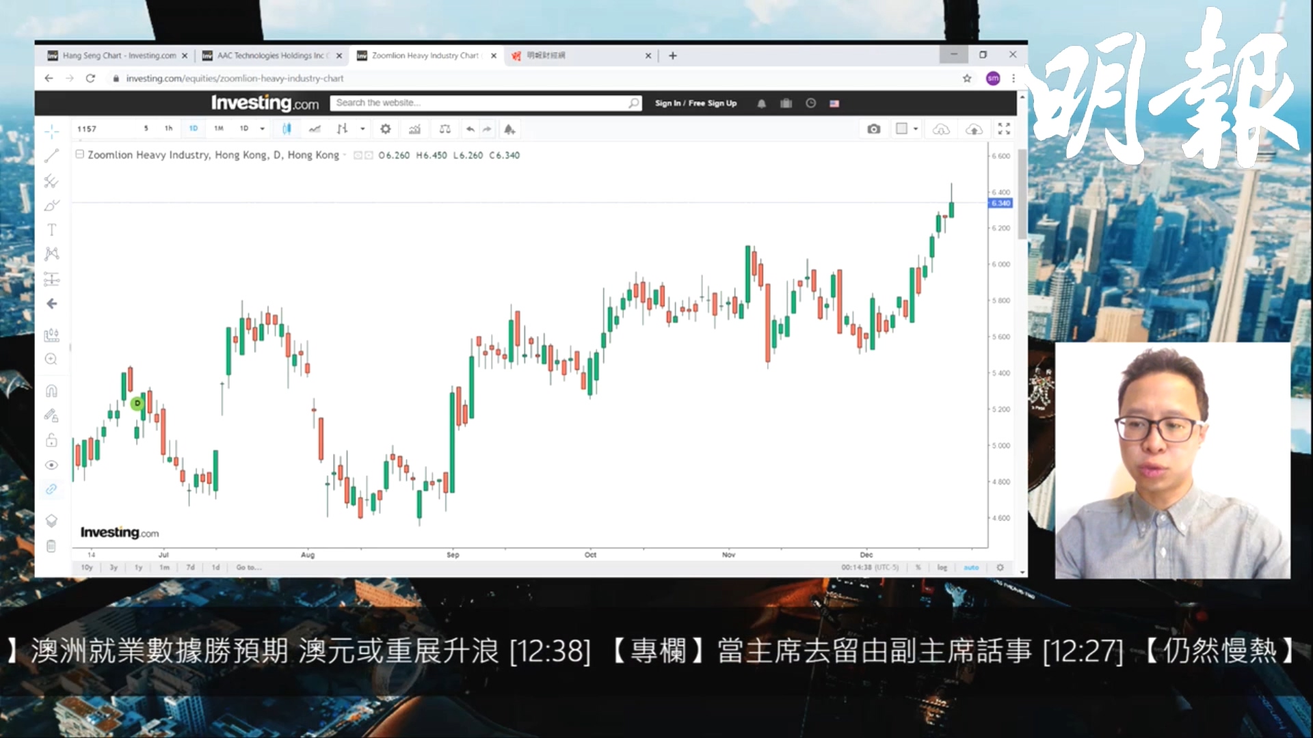1313x738 pixels.
Task: Select the crosshair cursor tool
Action: tap(51, 131)
